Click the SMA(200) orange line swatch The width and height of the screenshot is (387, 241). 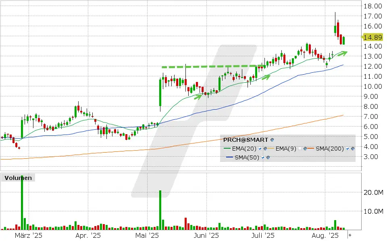pos(311,149)
